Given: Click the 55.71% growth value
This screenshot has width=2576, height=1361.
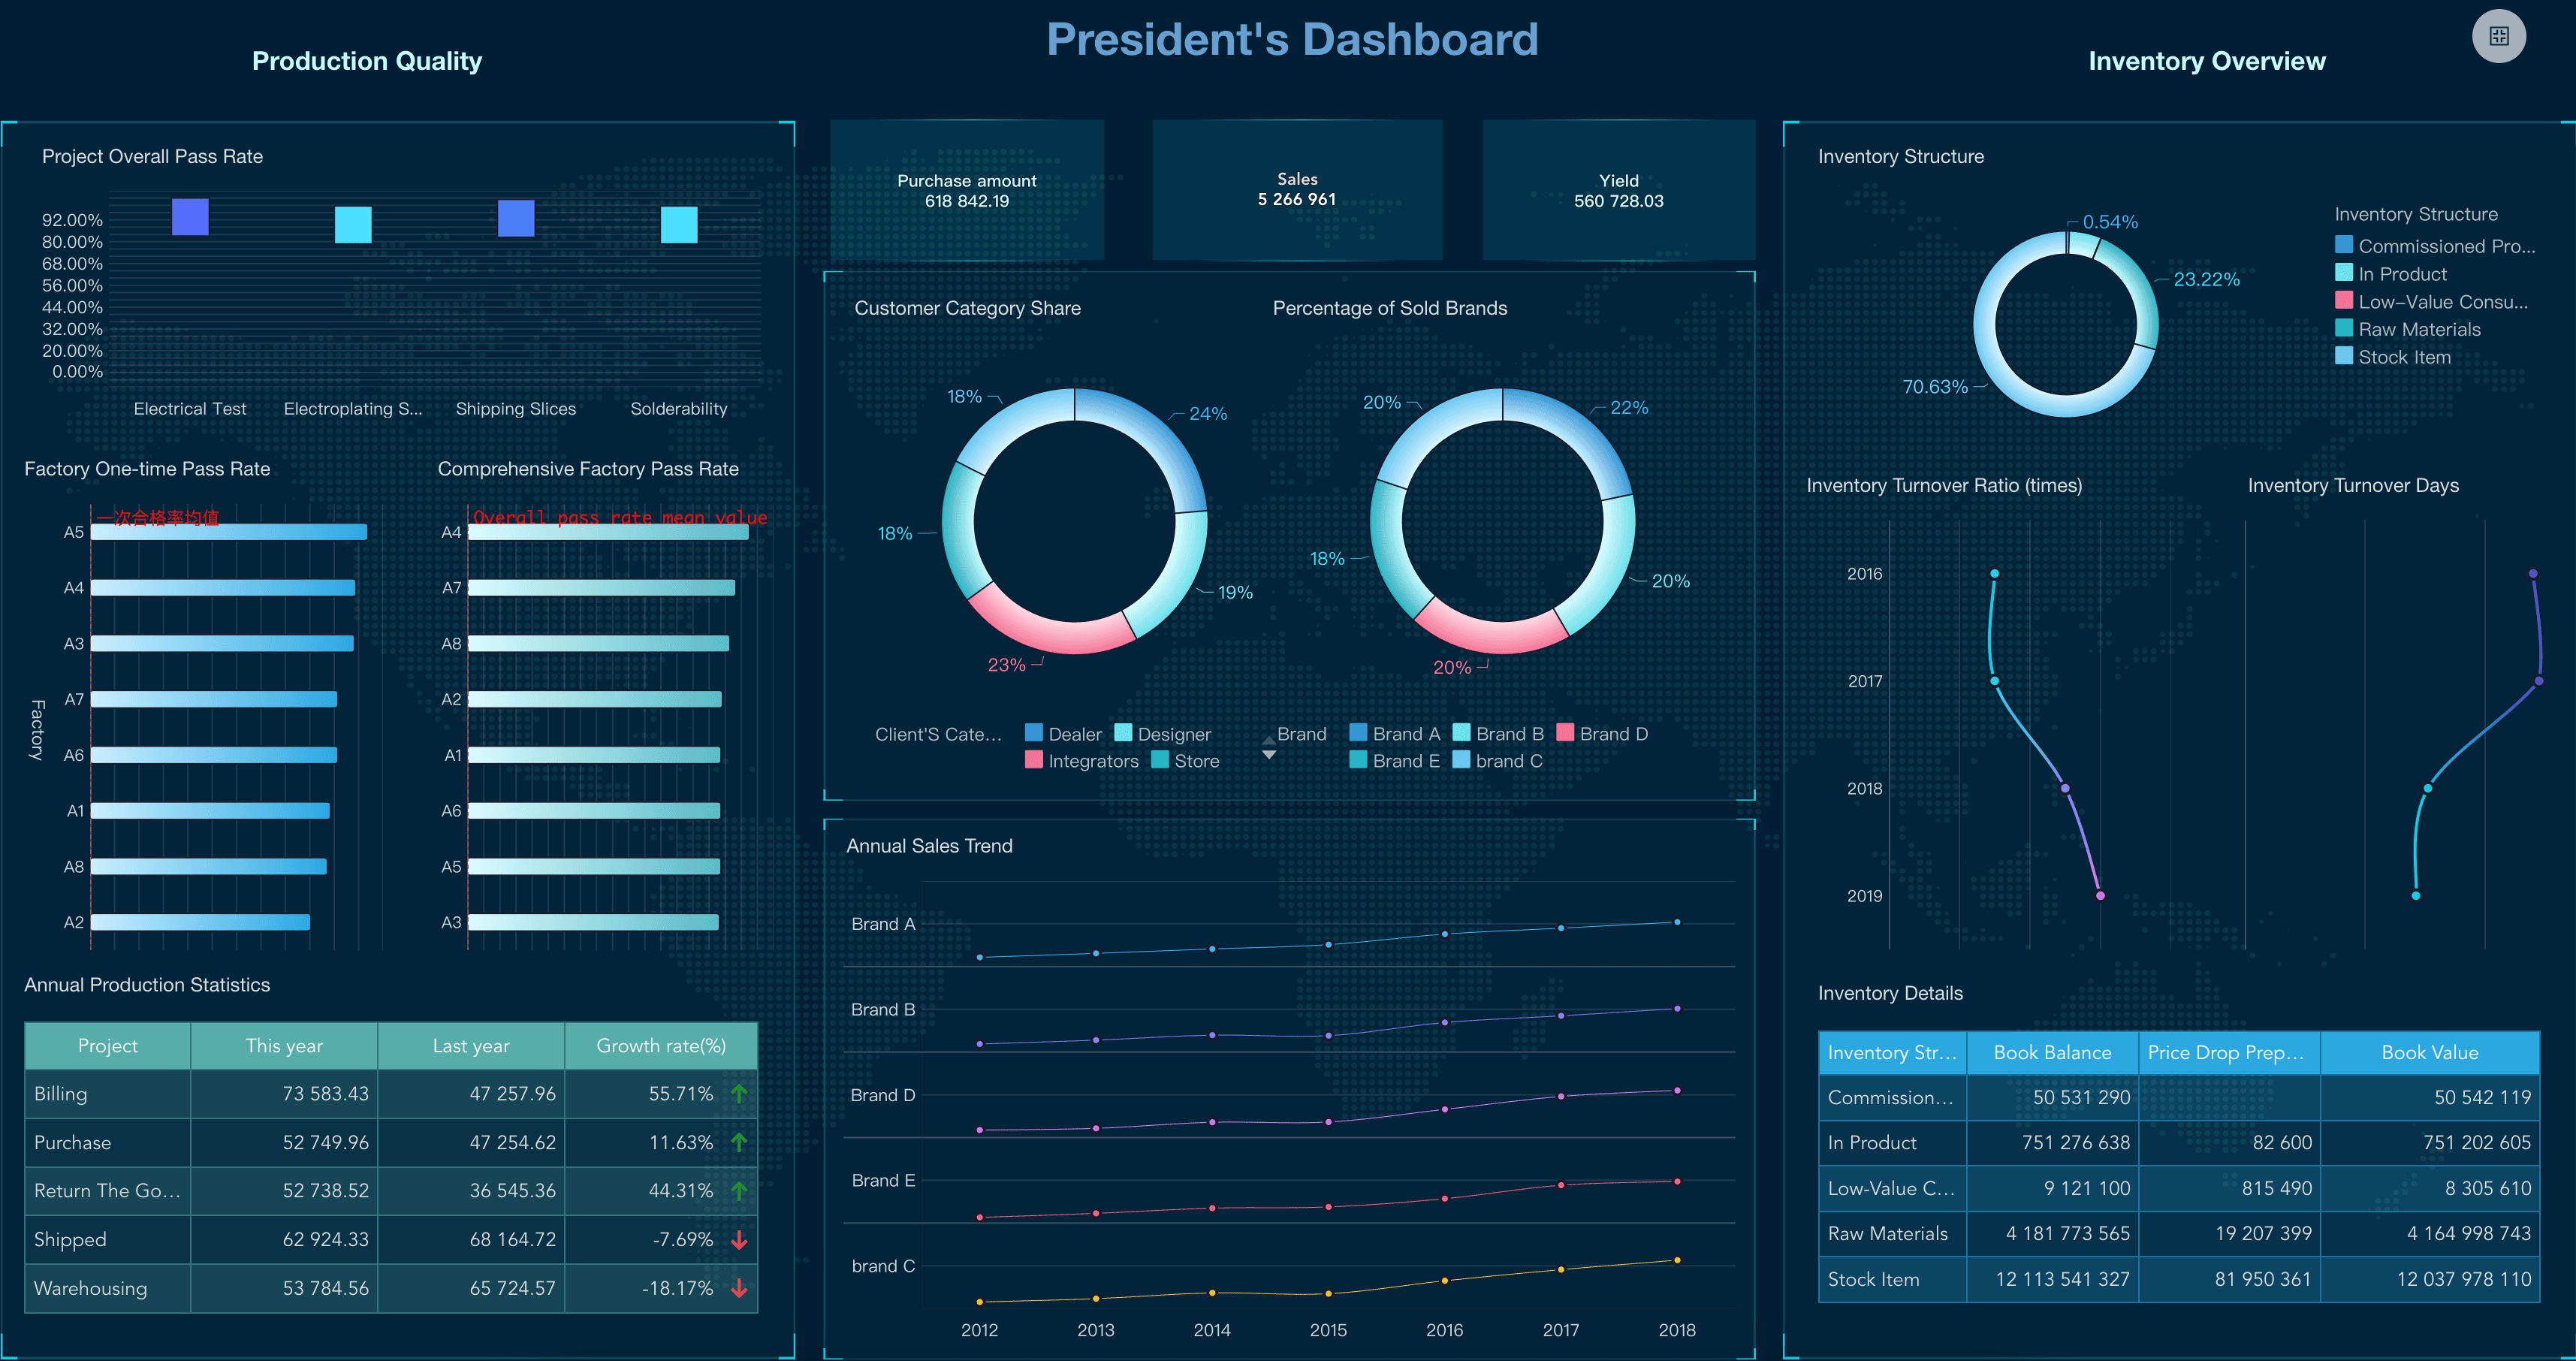Looking at the screenshot, I should click(681, 1094).
